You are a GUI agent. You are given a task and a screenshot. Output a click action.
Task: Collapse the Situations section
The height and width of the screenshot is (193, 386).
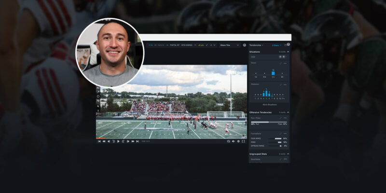coord(288,52)
